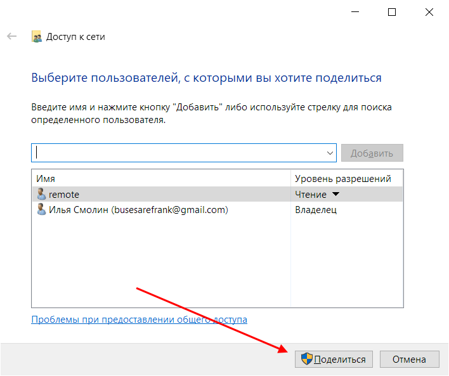Click the Добавить button
Screen dimensions: 449x376
tap(372, 153)
